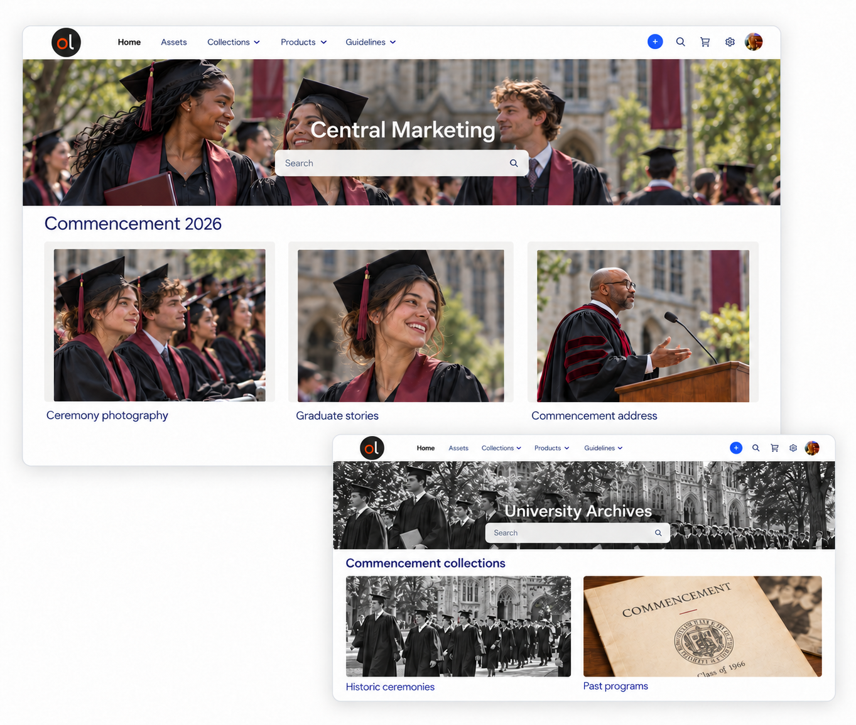Expand Collections dropdown in University Archives window
The width and height of the screenshot is (856, 725).
501,448
